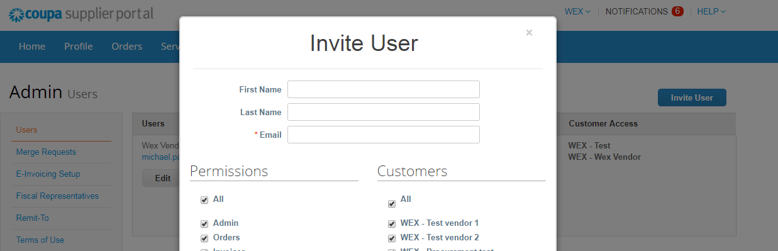This screenshot has height=251, width=778.
Task: Click the Permissions section heading
Action: click(x=229, y=171)
